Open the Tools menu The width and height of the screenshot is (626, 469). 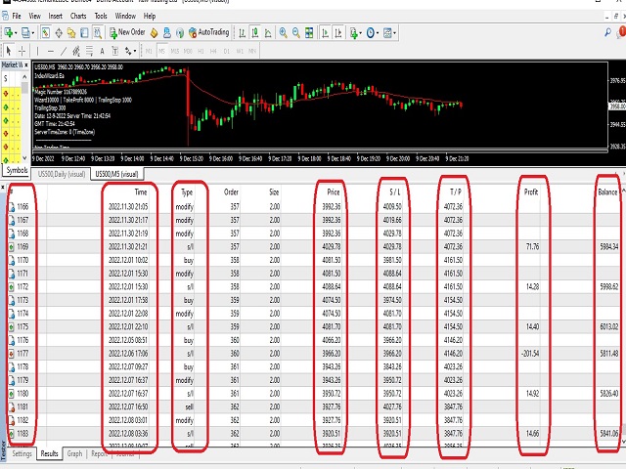[101, 16]
